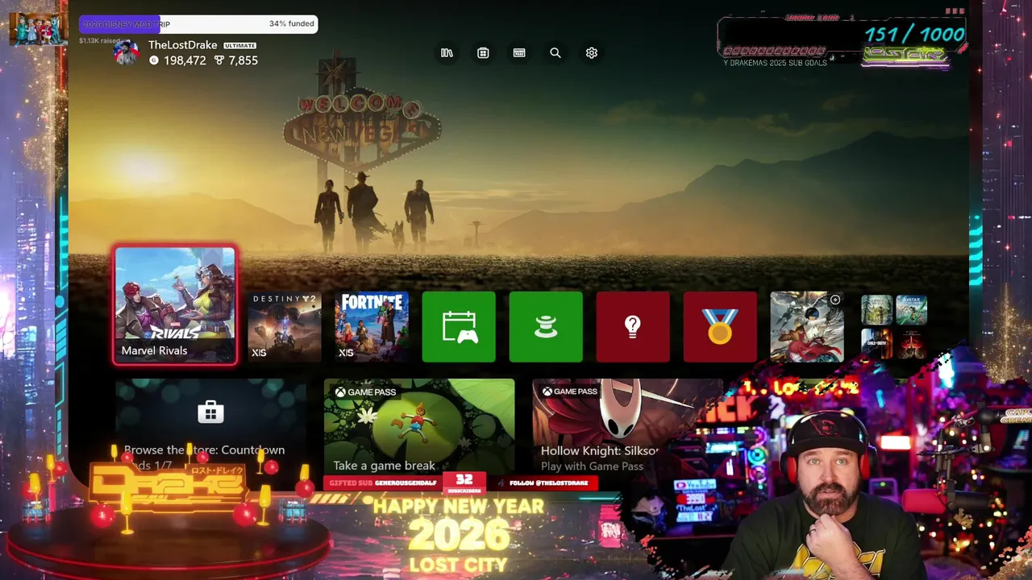
Task: Open the anime character game tile
Action: 807,327
